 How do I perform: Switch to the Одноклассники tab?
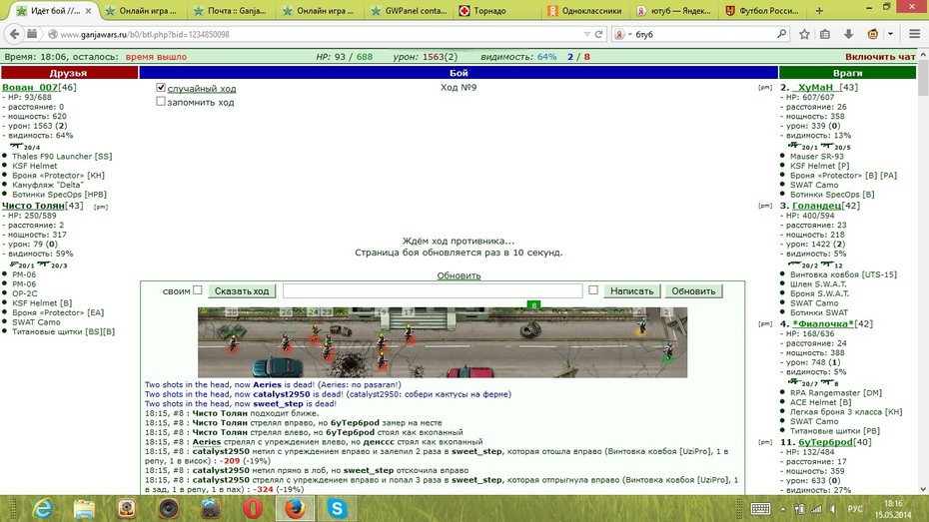tap(585, 11)
